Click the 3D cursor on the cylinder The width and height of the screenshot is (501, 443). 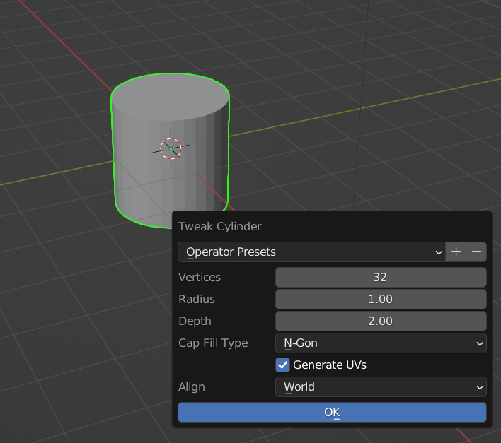[x=171, y=148]
